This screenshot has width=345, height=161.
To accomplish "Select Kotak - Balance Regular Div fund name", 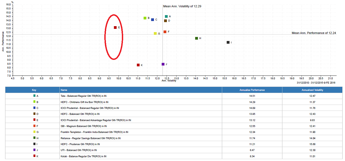I will pos(84,156).
